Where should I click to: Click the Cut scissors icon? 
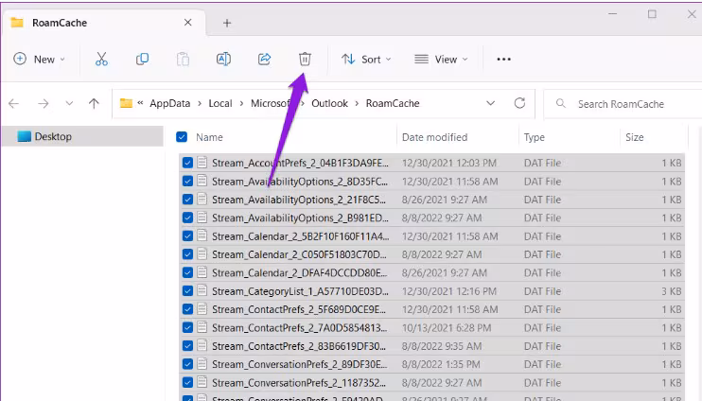[101, 59]
